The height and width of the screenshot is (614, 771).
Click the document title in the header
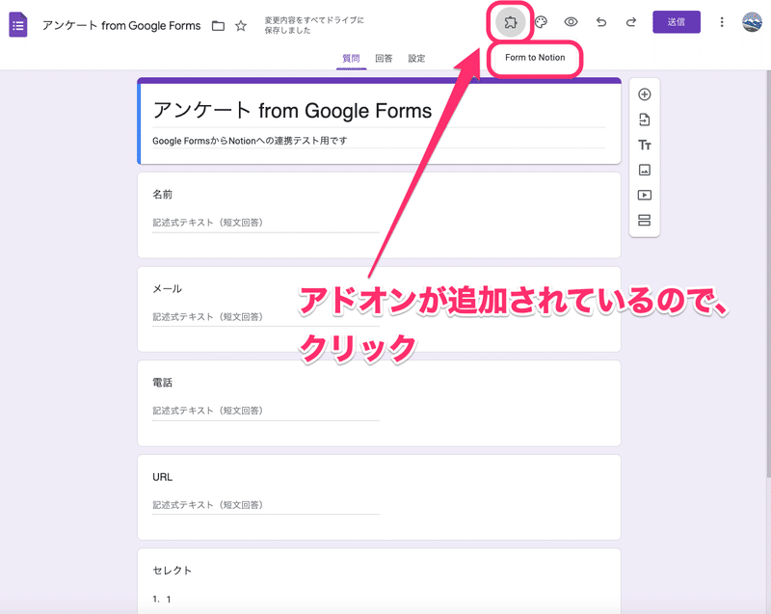click(121, 26)
